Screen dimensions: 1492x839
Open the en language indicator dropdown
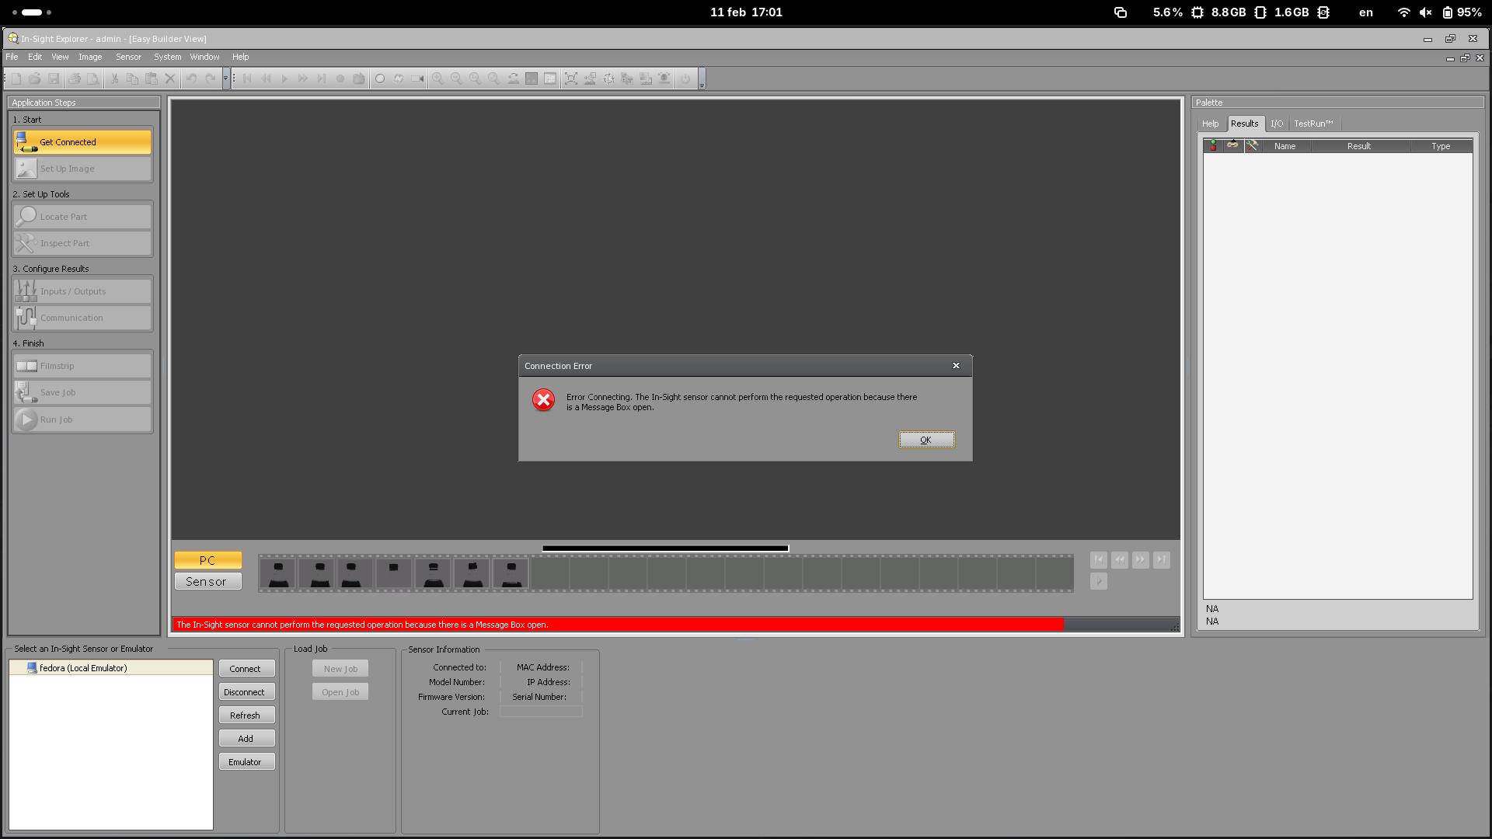pyautogui.click(x=1365, y=12)
